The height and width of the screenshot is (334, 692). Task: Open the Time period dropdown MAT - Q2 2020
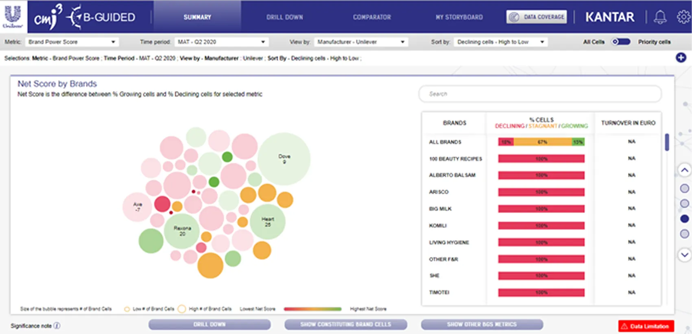coord(222,42)
